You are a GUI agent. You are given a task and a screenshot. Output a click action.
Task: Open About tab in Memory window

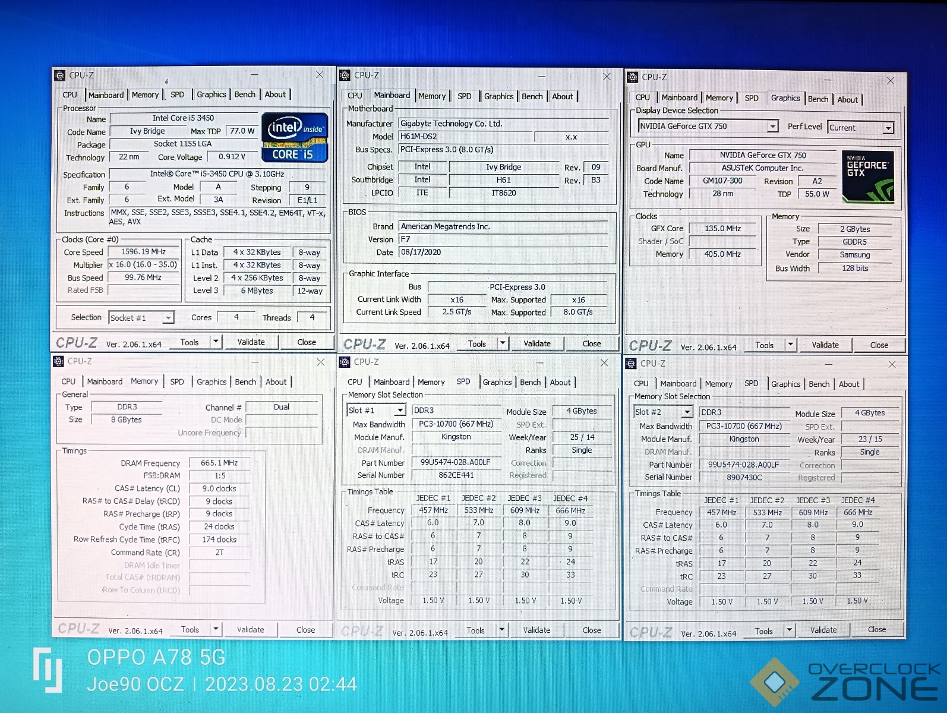(x=276, y=382)
